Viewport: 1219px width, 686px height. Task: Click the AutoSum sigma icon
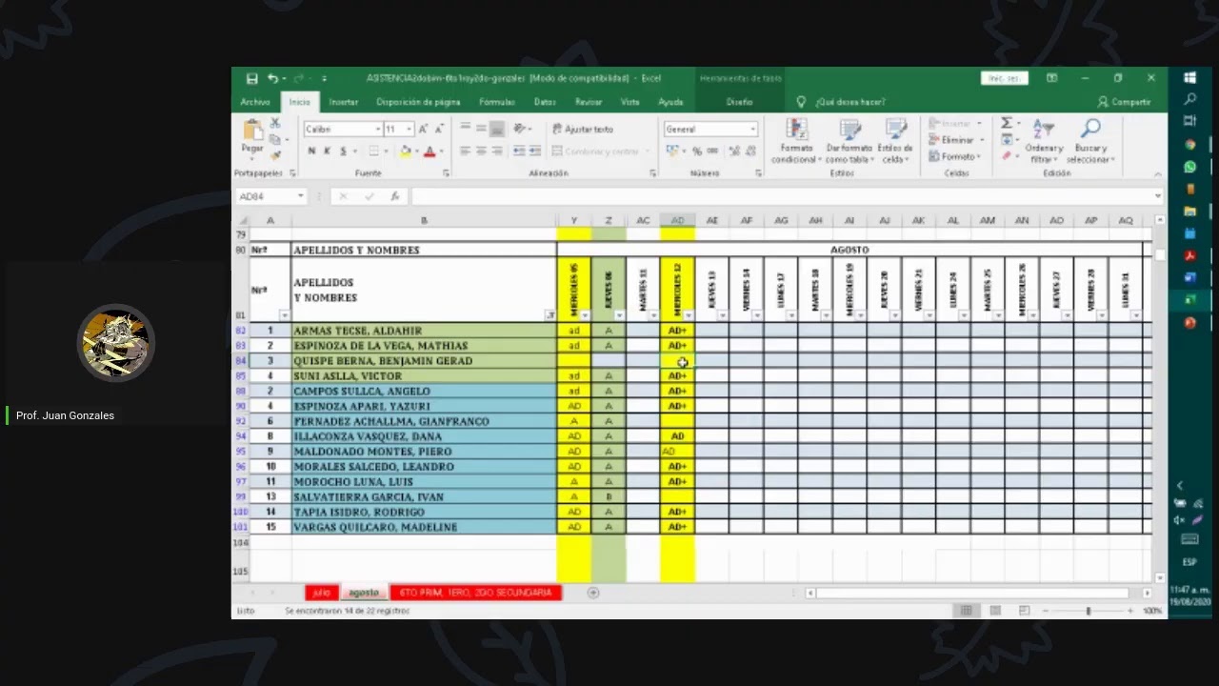coord(1006,124)
